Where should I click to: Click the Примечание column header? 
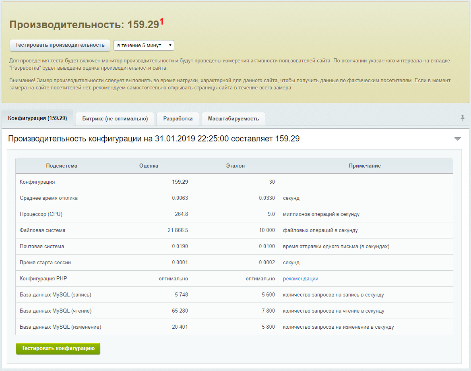(x=365, y=166)
